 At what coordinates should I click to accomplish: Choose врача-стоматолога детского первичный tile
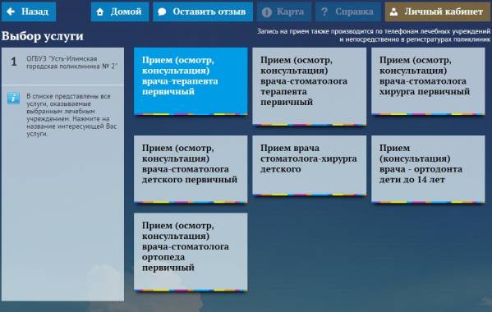191,169
